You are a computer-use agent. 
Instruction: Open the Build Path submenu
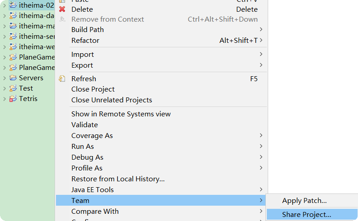[88, 30]
